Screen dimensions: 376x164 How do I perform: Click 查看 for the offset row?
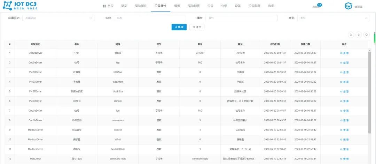[344, 140]
